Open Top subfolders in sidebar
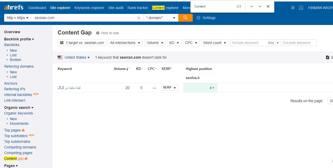 [16, 136]
